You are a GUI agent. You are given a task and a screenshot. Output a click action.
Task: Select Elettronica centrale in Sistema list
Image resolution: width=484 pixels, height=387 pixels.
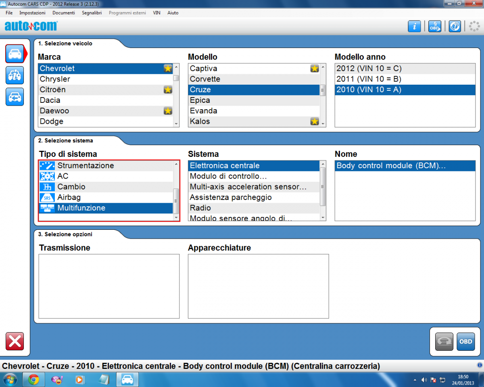point(254,166)
